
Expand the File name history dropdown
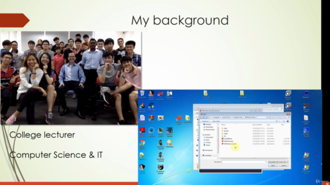[x=266, y=162]
